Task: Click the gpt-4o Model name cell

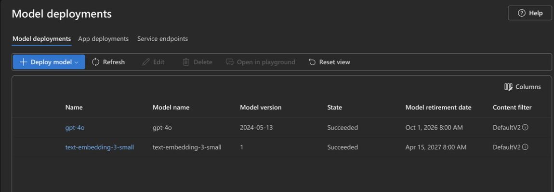Action: point(162,128)
